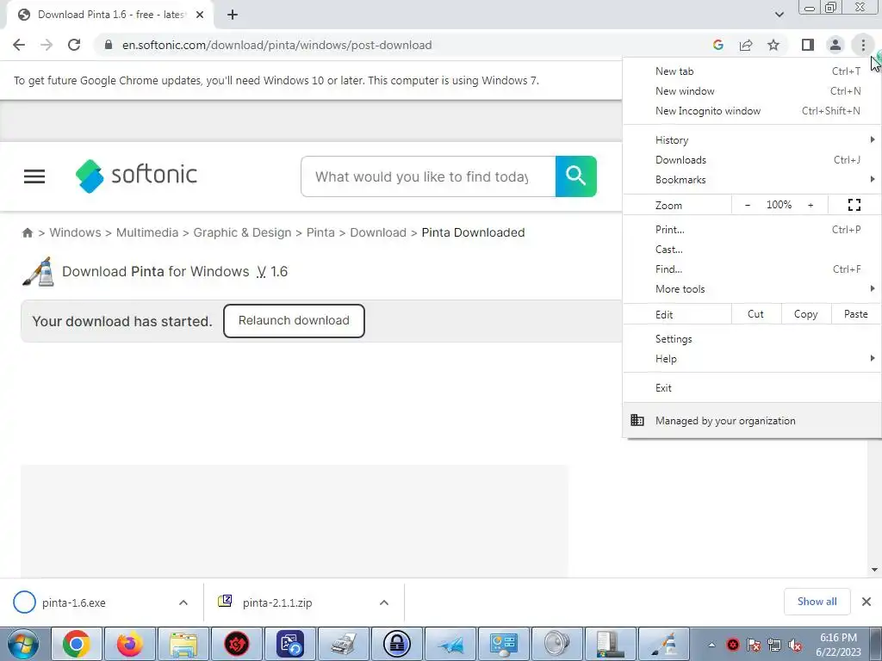Expand the History submenu
Screen dimensions: 882x661
click(752, 140)
